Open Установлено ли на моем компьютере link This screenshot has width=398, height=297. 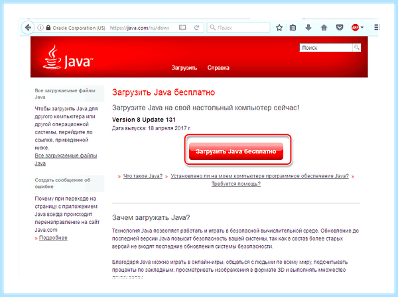(x=259, y=176)
